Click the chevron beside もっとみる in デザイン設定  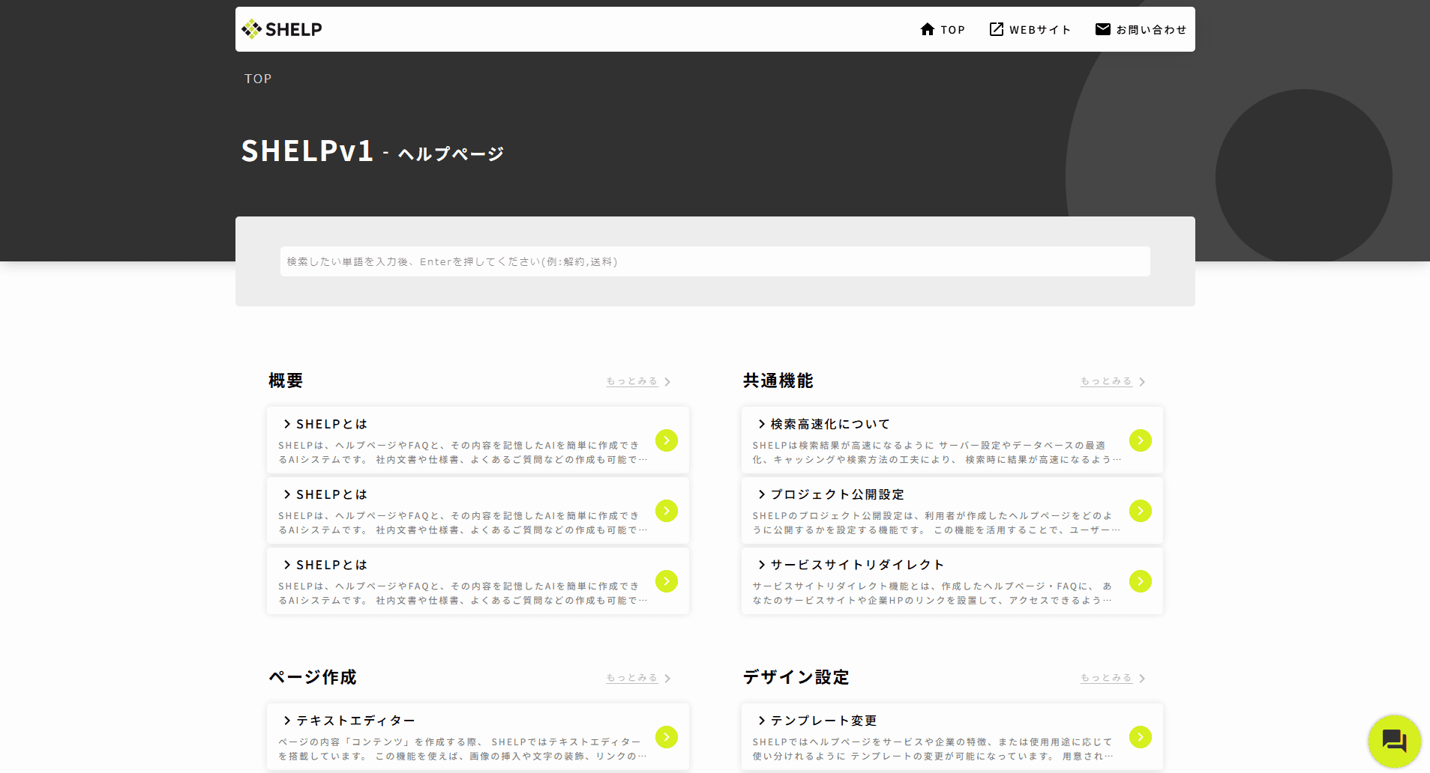[1143, 678]
